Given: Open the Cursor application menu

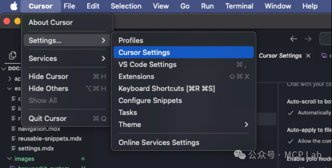Looking at the screenshot, I should 41,6.
